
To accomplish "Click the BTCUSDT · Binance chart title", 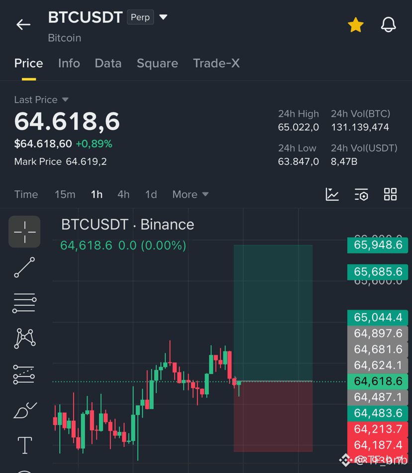I will click(x=127, y=225).
